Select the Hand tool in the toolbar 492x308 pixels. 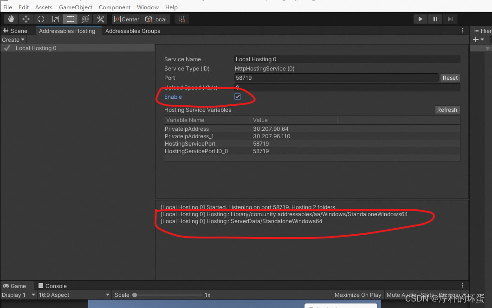[x=10, y=19]
